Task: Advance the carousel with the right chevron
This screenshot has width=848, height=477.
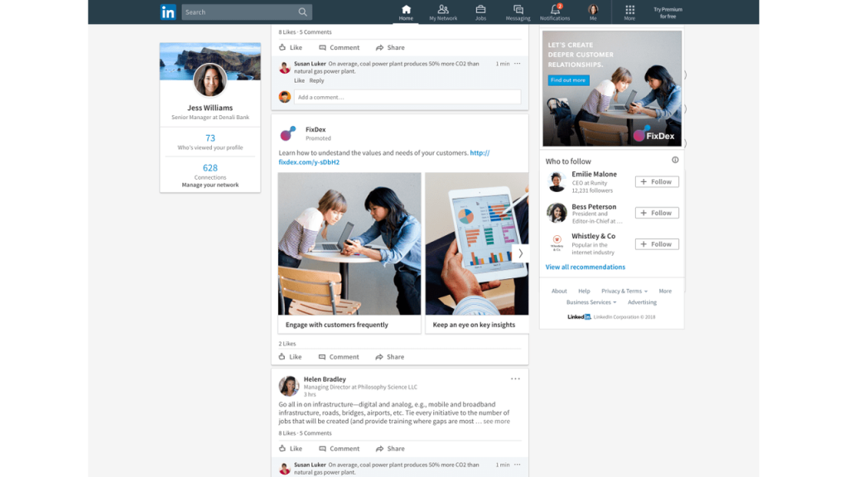Action: (520, 253)
